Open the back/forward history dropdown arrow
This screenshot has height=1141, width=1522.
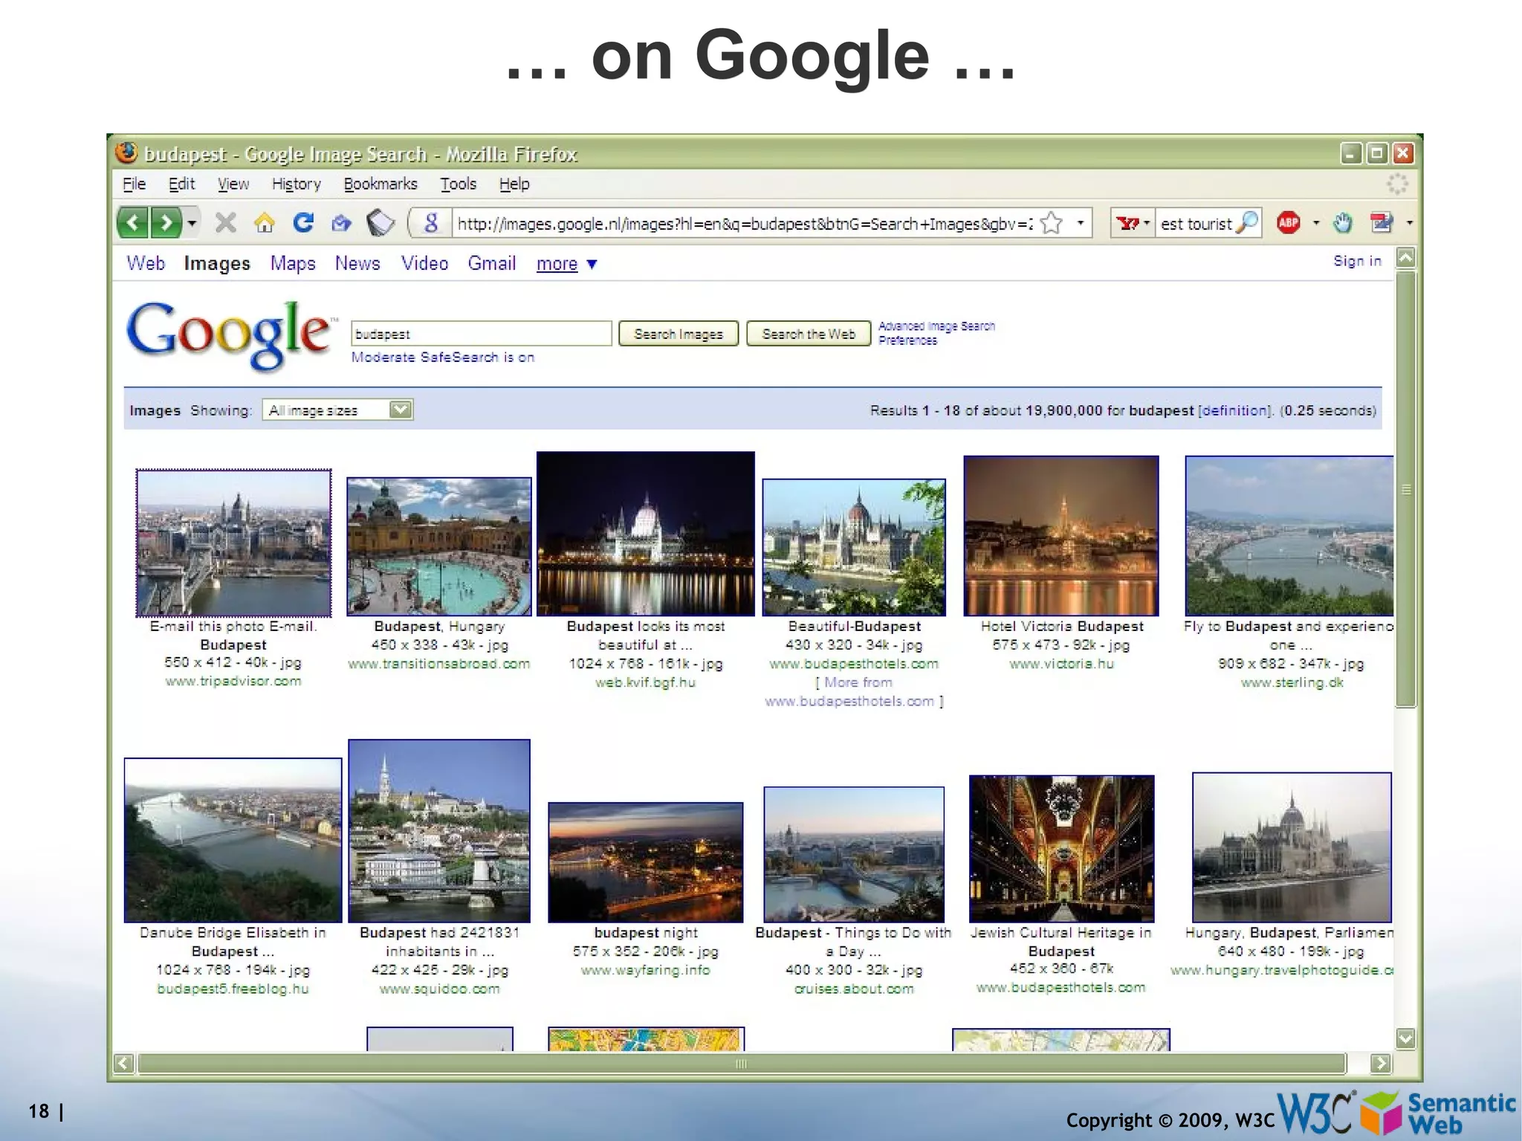[x=192, y=222]
